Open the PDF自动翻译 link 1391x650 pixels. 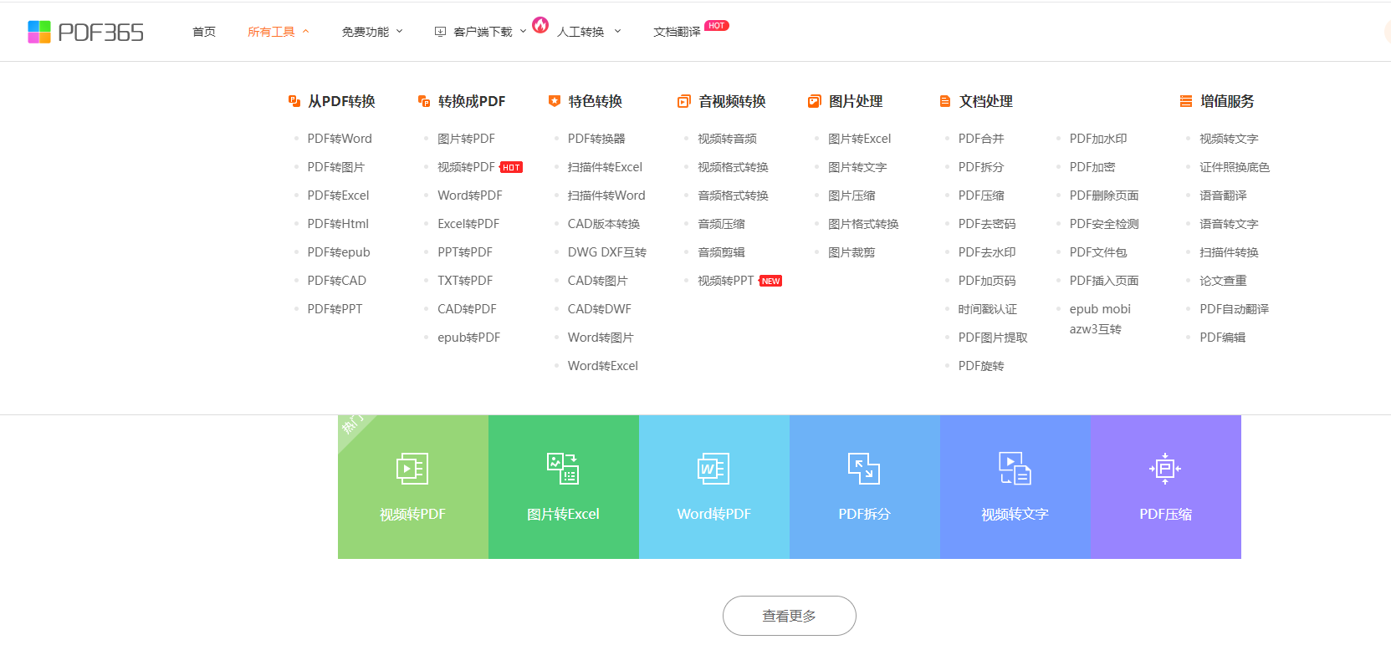coord(1235,309)
